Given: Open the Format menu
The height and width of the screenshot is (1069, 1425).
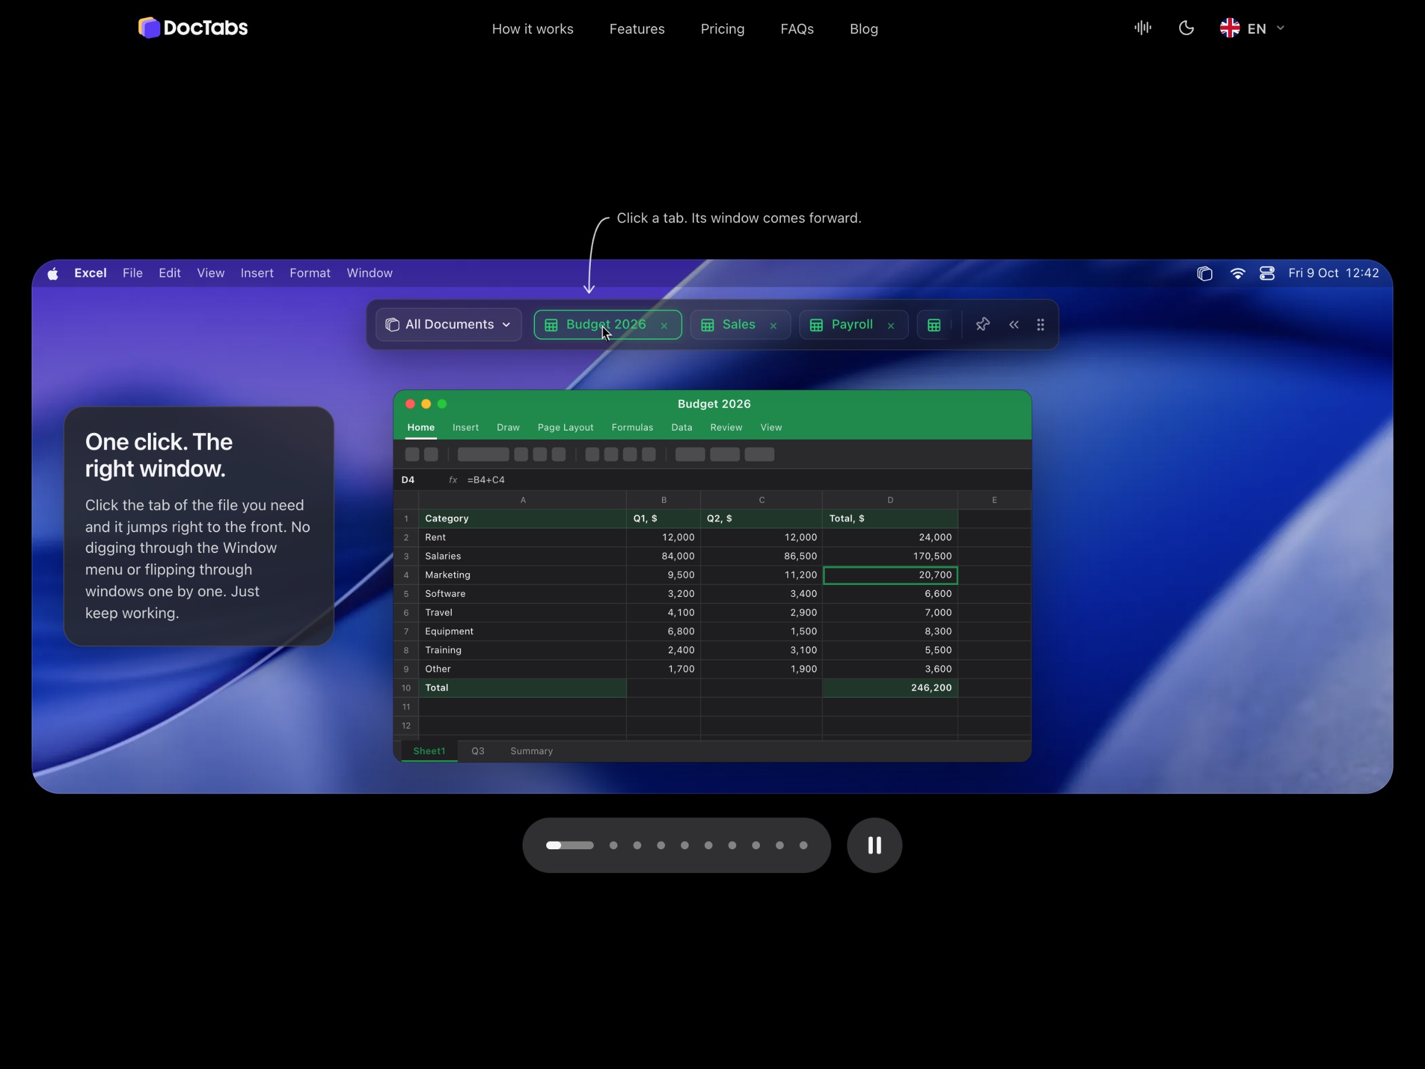Looking at the screenshot, I should tap(310, 273).
